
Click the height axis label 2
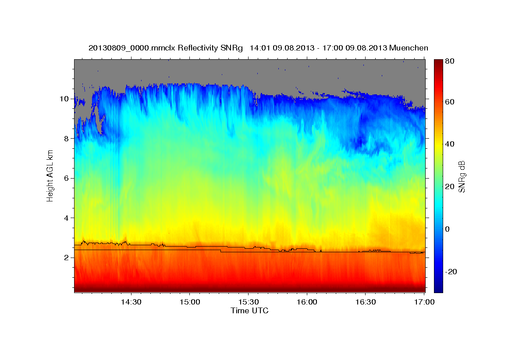(66, 258)
